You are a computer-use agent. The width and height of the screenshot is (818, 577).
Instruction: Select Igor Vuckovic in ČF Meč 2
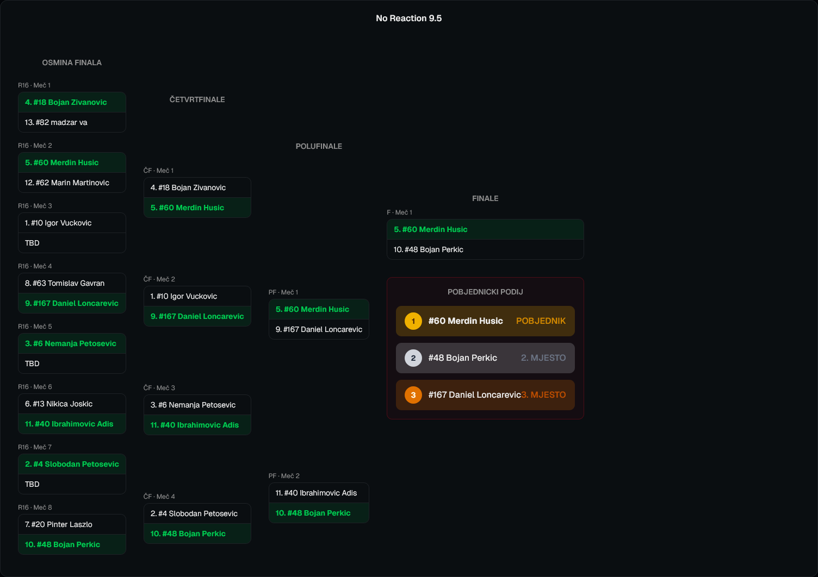coord(184,296)
